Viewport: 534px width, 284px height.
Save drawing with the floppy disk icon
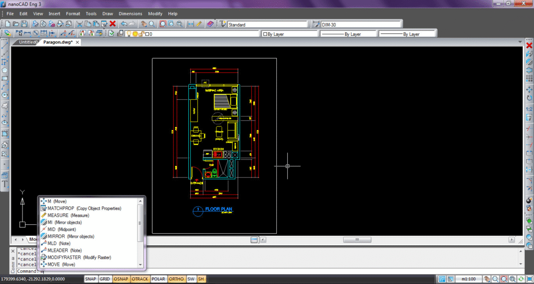[x=24, y=24]
